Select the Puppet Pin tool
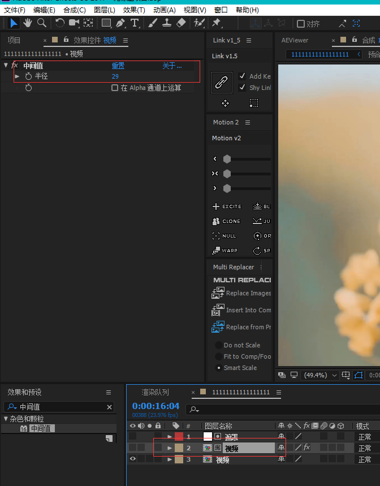This screenshot has height=486, width=380. [216, 23]
